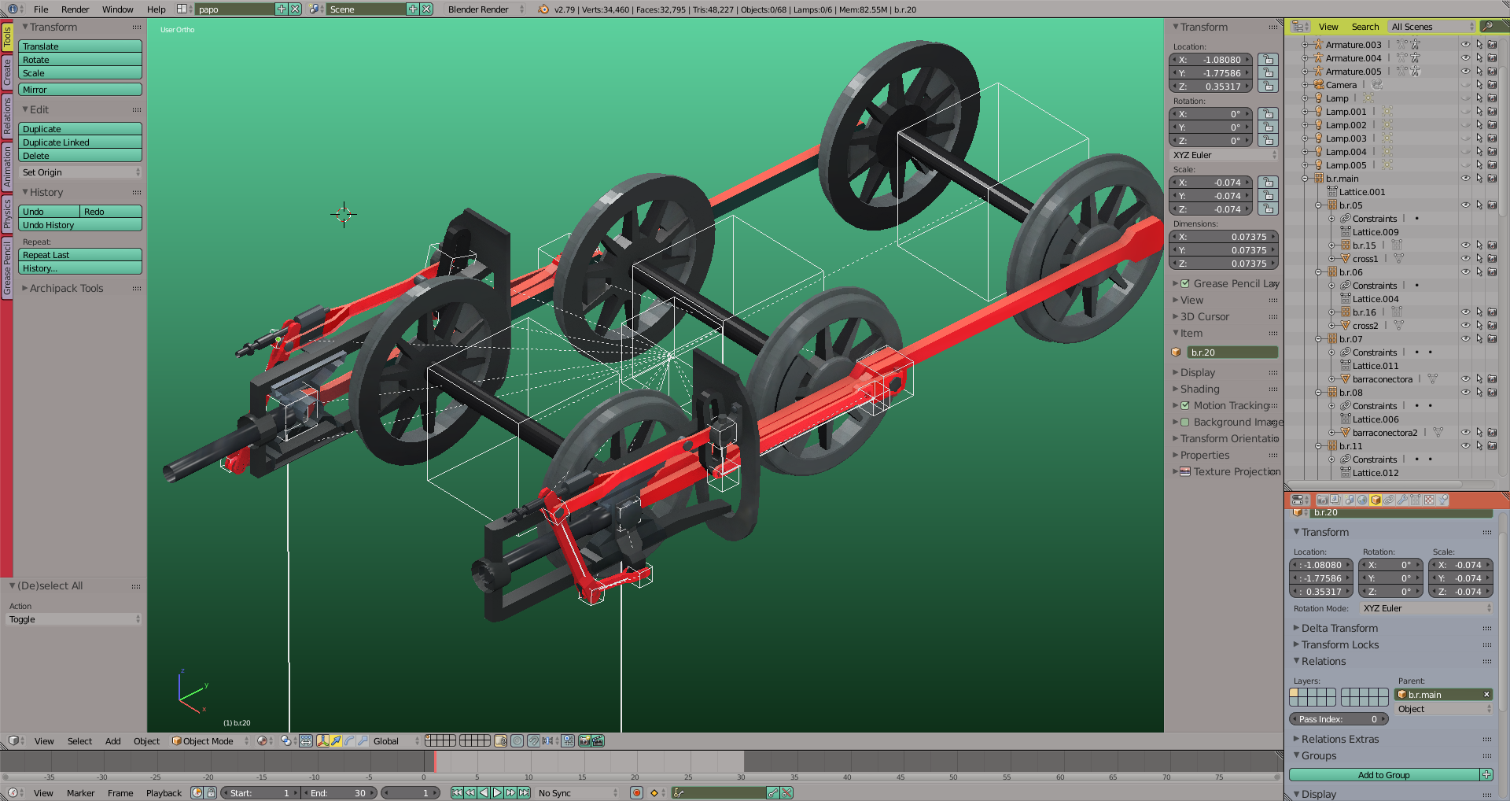Open the All Scenes dropdown
Viewport: 1510px width, 801px height.
(1432, 27)
